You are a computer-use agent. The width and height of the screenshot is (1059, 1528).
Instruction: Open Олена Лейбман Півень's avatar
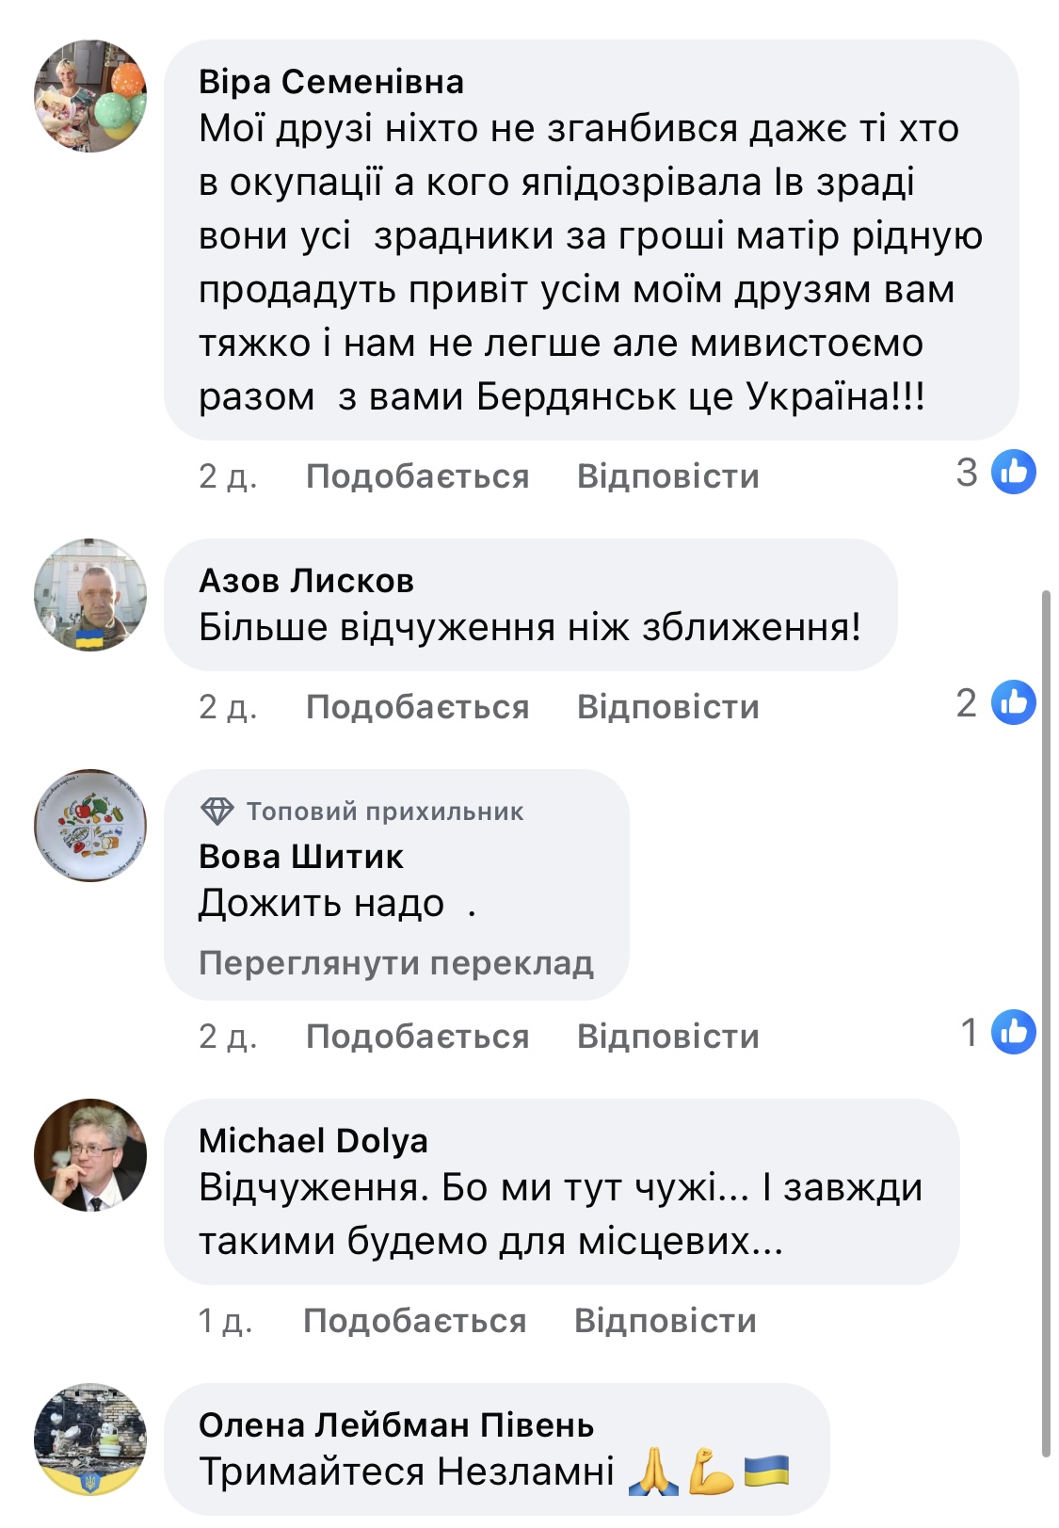[x=90, y=1440]
